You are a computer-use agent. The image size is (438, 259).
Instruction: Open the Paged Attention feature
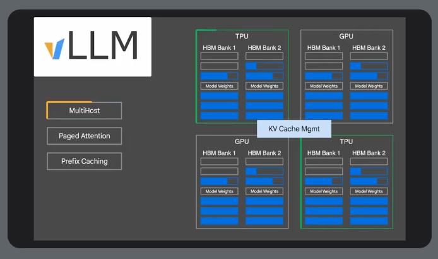coord(85,136)
